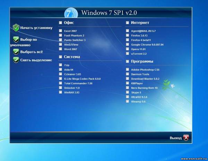The width and height of the screenshot is (208, 161).
Task: Click the round 7 logo in the header
Action: pos(71,13)
